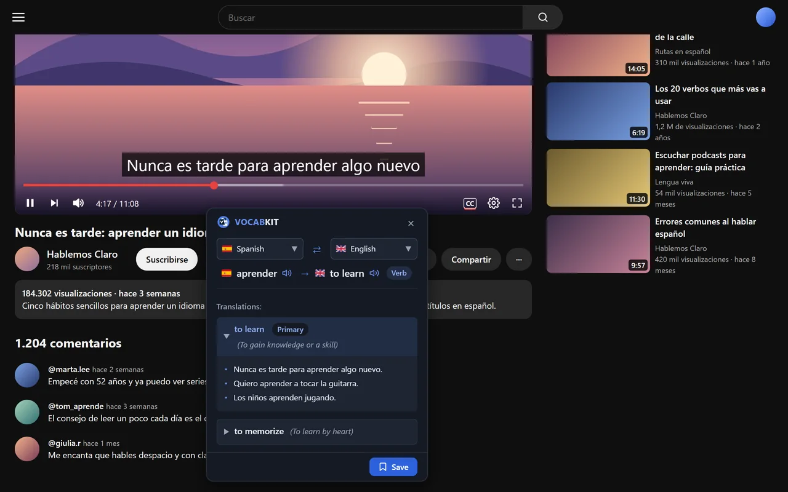
Task: Play pronunciation of 'to learn'
Action: (374, 273)
